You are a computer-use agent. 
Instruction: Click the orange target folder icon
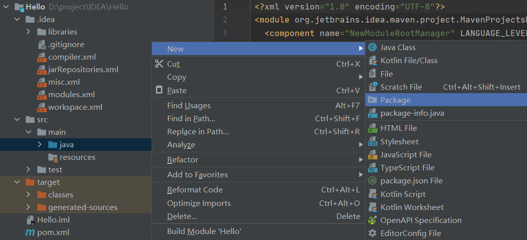[30, 182]
